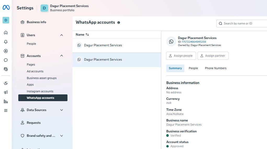Image resolution: width=267 pixels, height=149 pixels.
Task: Click the chat bubble inbox icon
Action: (6, 60)
